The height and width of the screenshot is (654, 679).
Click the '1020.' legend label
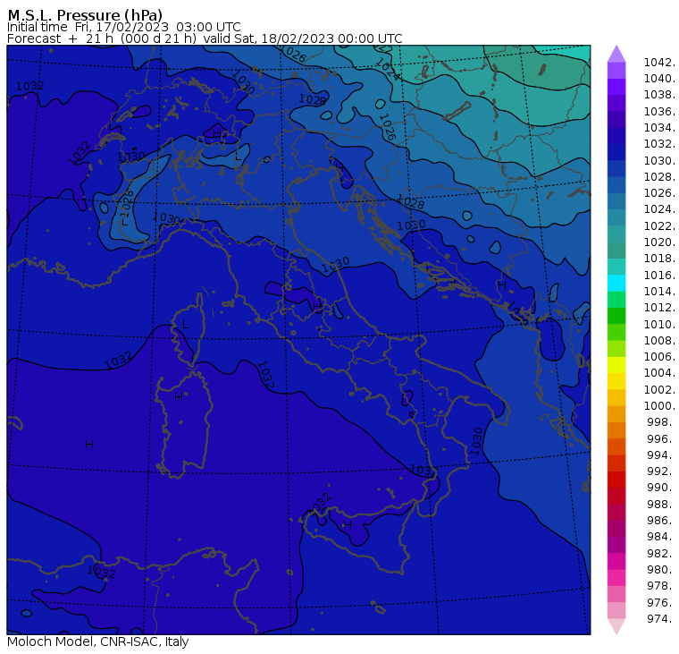coord(659,242)
